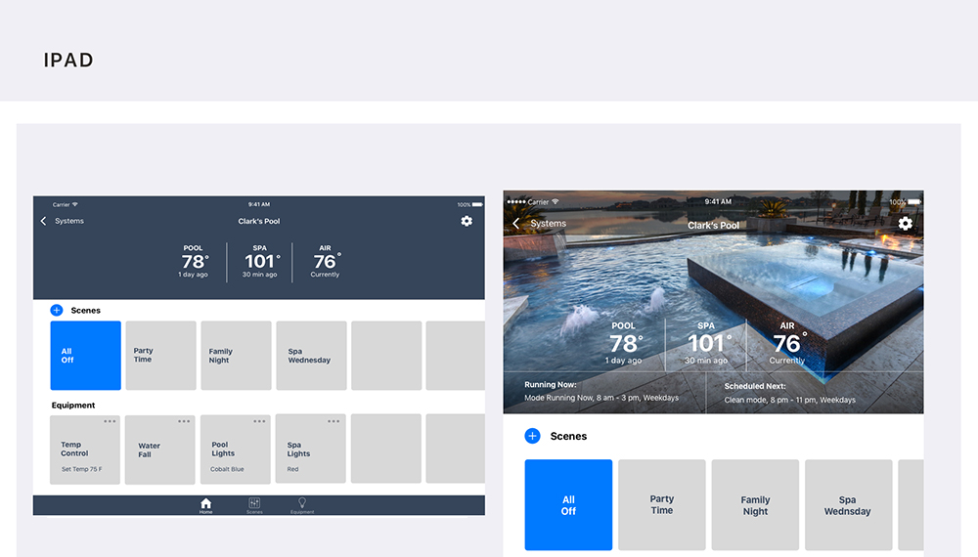This screenshot has width=978, height=557.
Task: Click the blue plus icon on pool photo screen
Action: click(x=532, y=436)
